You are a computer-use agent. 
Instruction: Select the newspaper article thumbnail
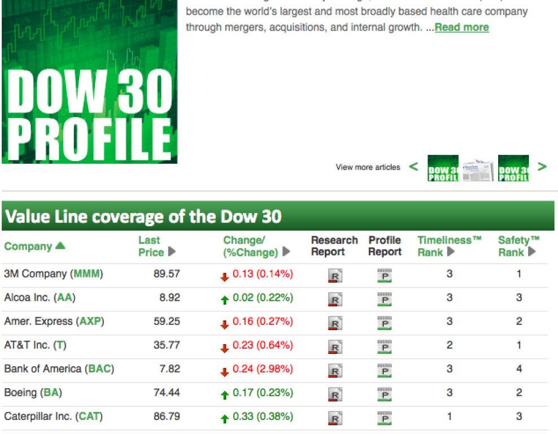pos(478,169)
